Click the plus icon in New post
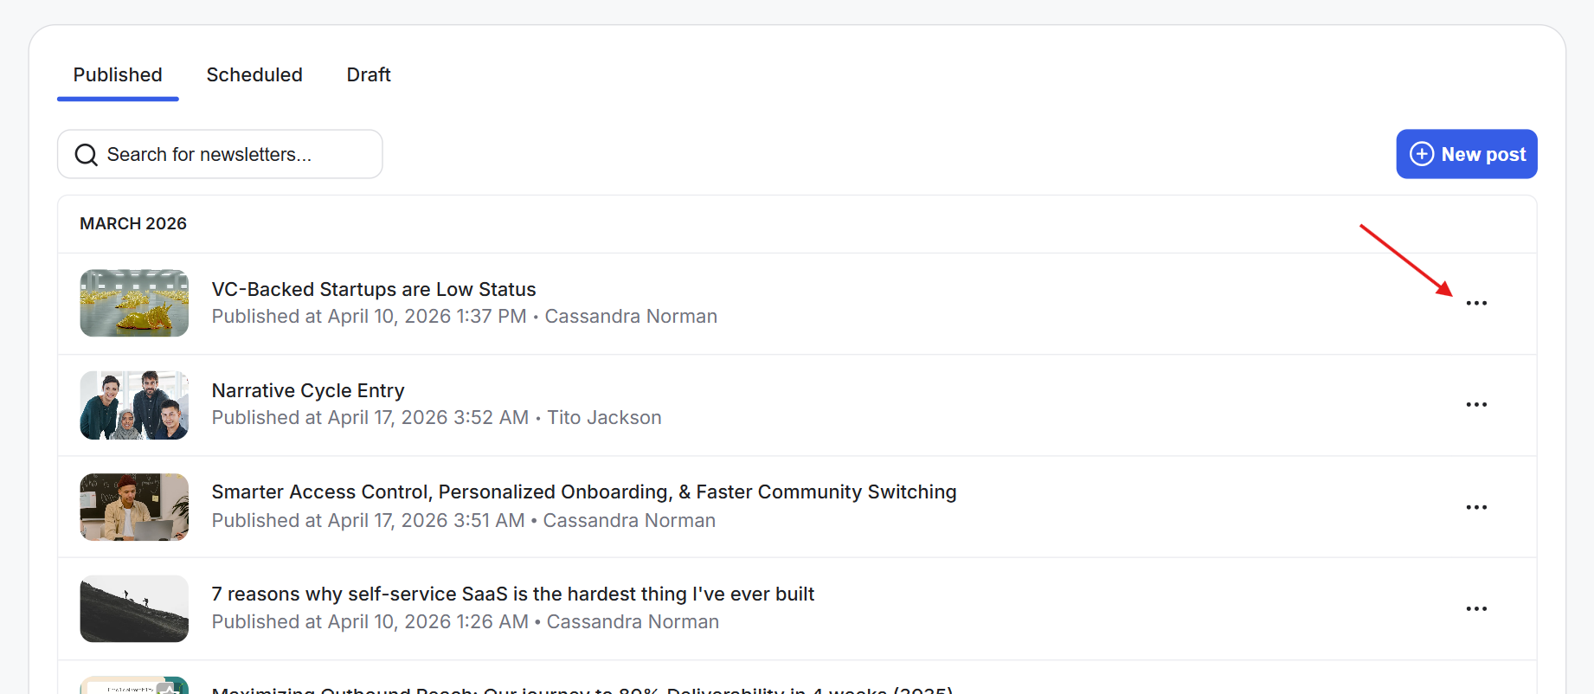Screen dimensions: 1594x694 (x=1422, y=154)
